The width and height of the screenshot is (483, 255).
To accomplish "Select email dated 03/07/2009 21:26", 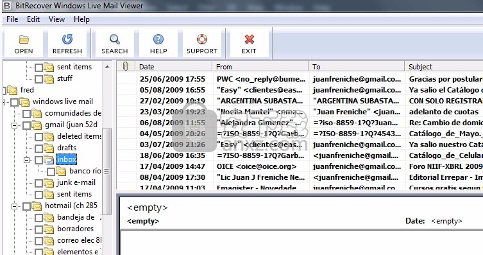I will [x=300, y=145].
